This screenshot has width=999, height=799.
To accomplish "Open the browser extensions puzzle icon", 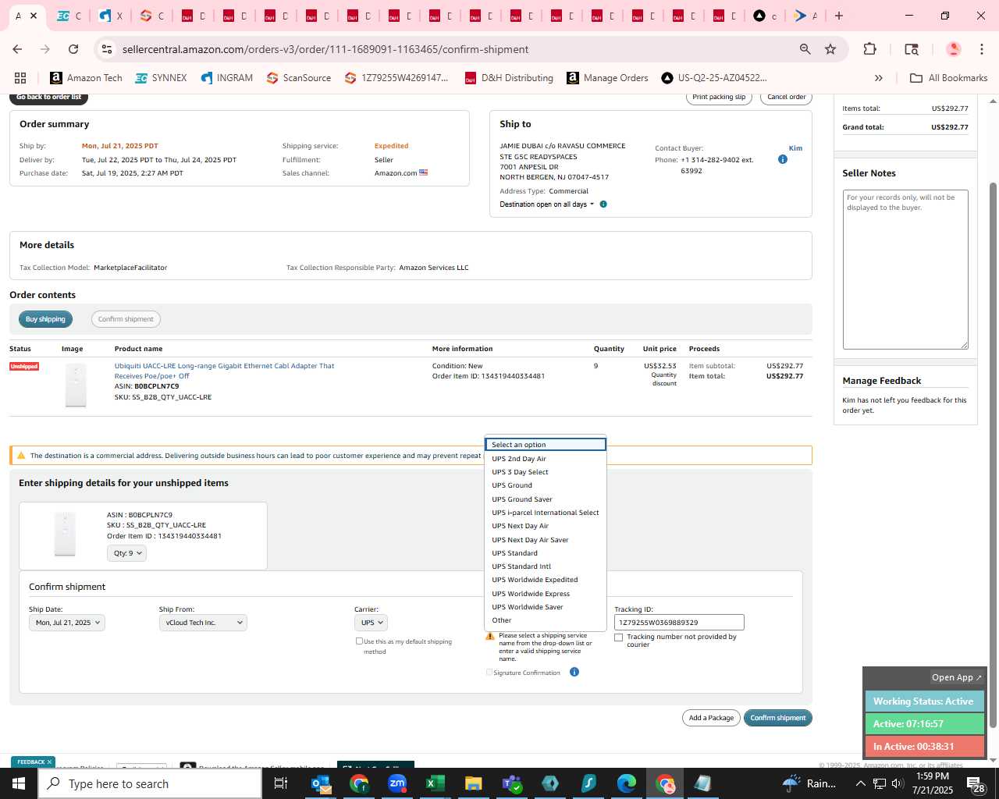I will 869,49.
